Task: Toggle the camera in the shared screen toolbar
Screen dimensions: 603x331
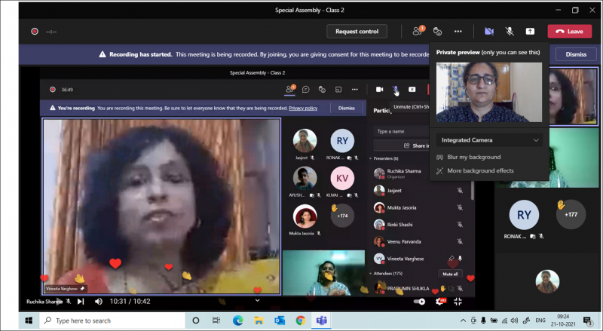Action: point(380,89)
